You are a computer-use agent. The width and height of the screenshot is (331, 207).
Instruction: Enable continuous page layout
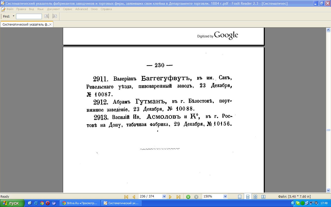point(247,197)
